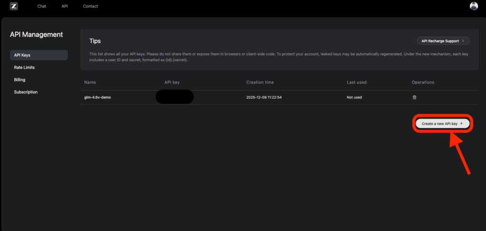
Task: Switch to the Rate Limits section
Action: 24,67
